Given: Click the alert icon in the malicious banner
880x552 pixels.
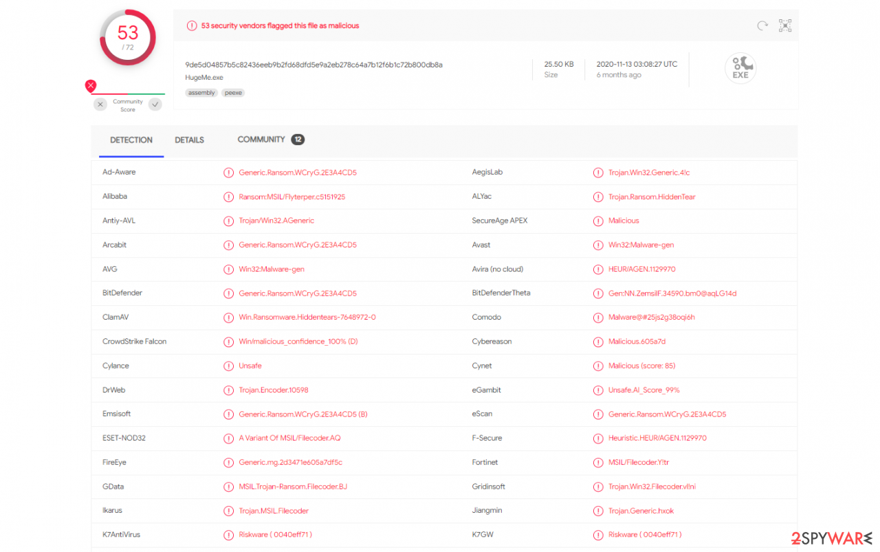Looking at the screenshot, I should [x=192, y=25].
